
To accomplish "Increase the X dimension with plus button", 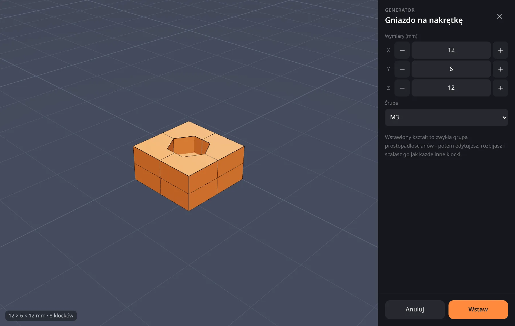I will point(500,50).
